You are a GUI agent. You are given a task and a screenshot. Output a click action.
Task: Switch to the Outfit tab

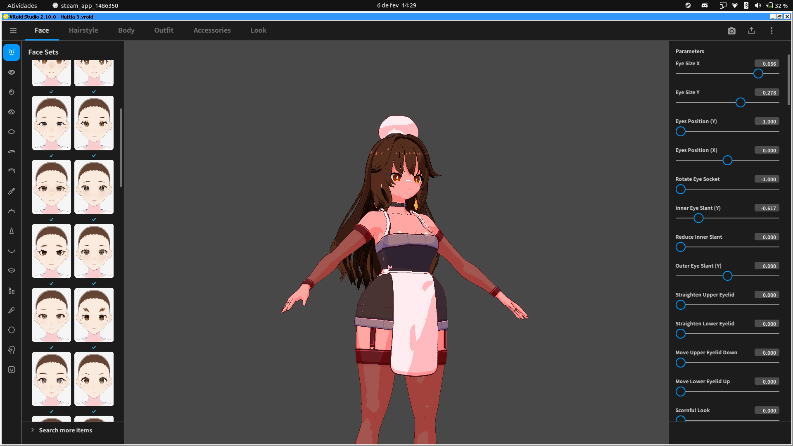click(164, 31)
